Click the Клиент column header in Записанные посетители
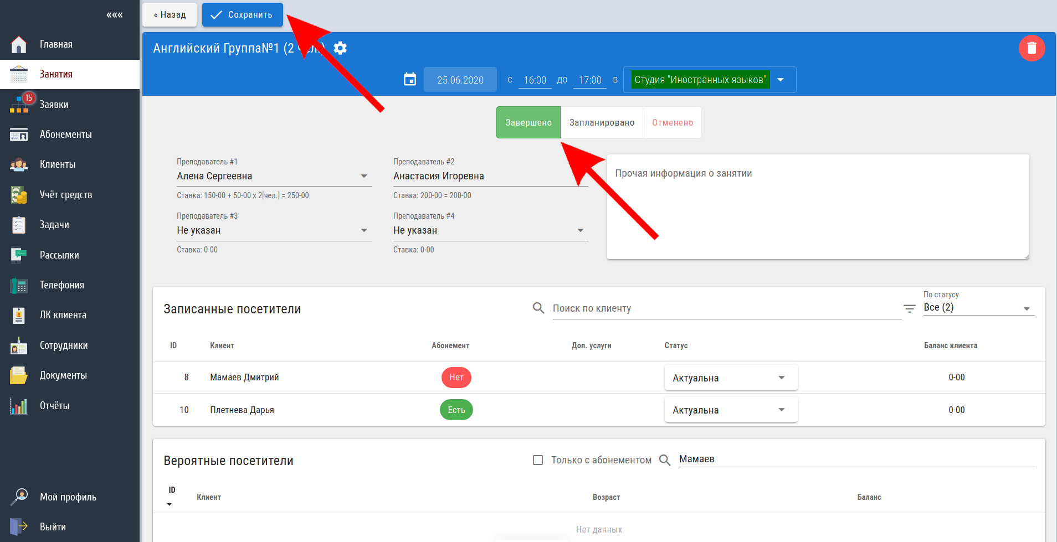 click(222, 345)
